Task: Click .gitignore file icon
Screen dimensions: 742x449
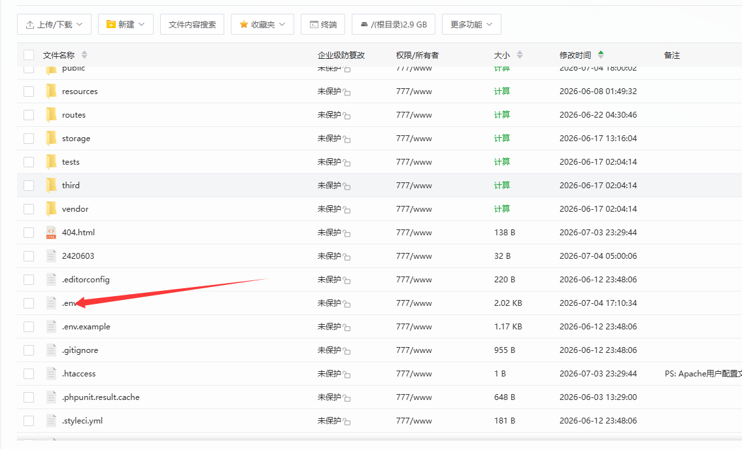Action: (51, 350)
